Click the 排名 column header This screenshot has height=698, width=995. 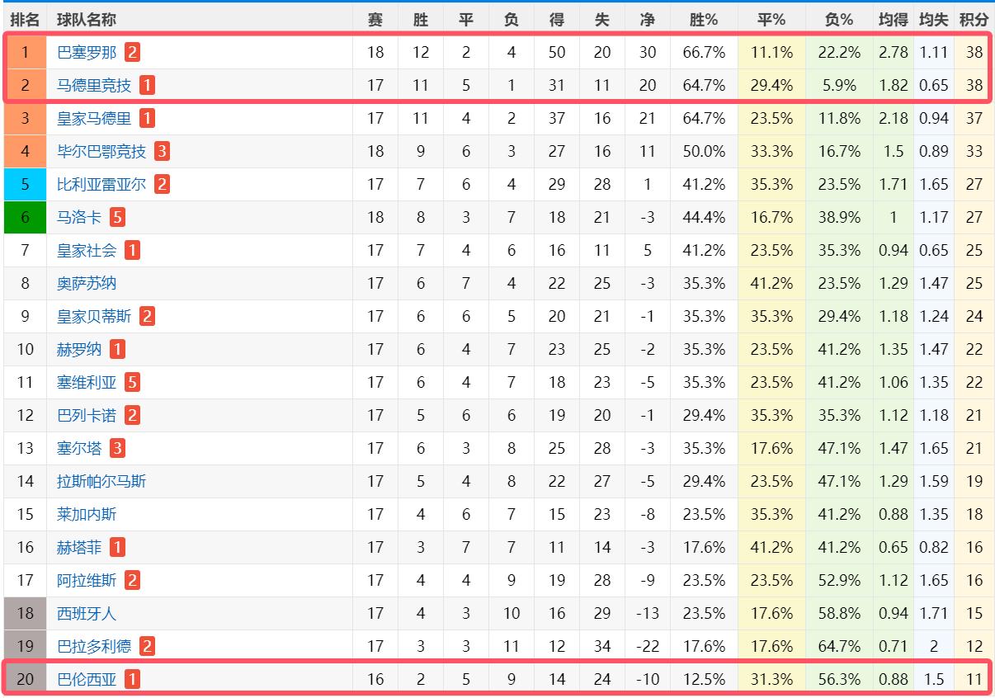click(x=25, y=19)
